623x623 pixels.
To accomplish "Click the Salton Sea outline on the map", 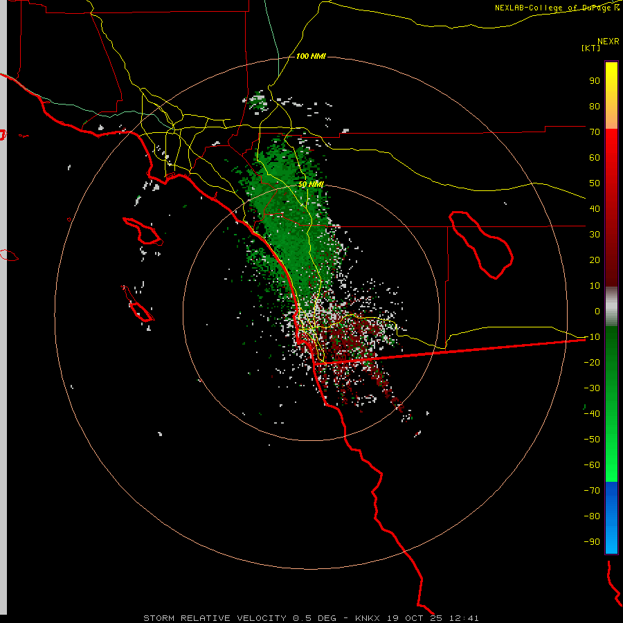I will [x=481, y=245].
